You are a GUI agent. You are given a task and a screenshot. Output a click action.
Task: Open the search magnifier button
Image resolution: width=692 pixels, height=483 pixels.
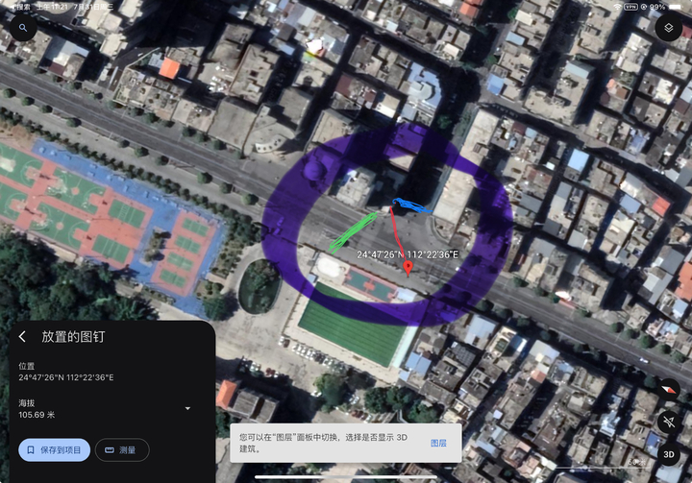[23, 28]
